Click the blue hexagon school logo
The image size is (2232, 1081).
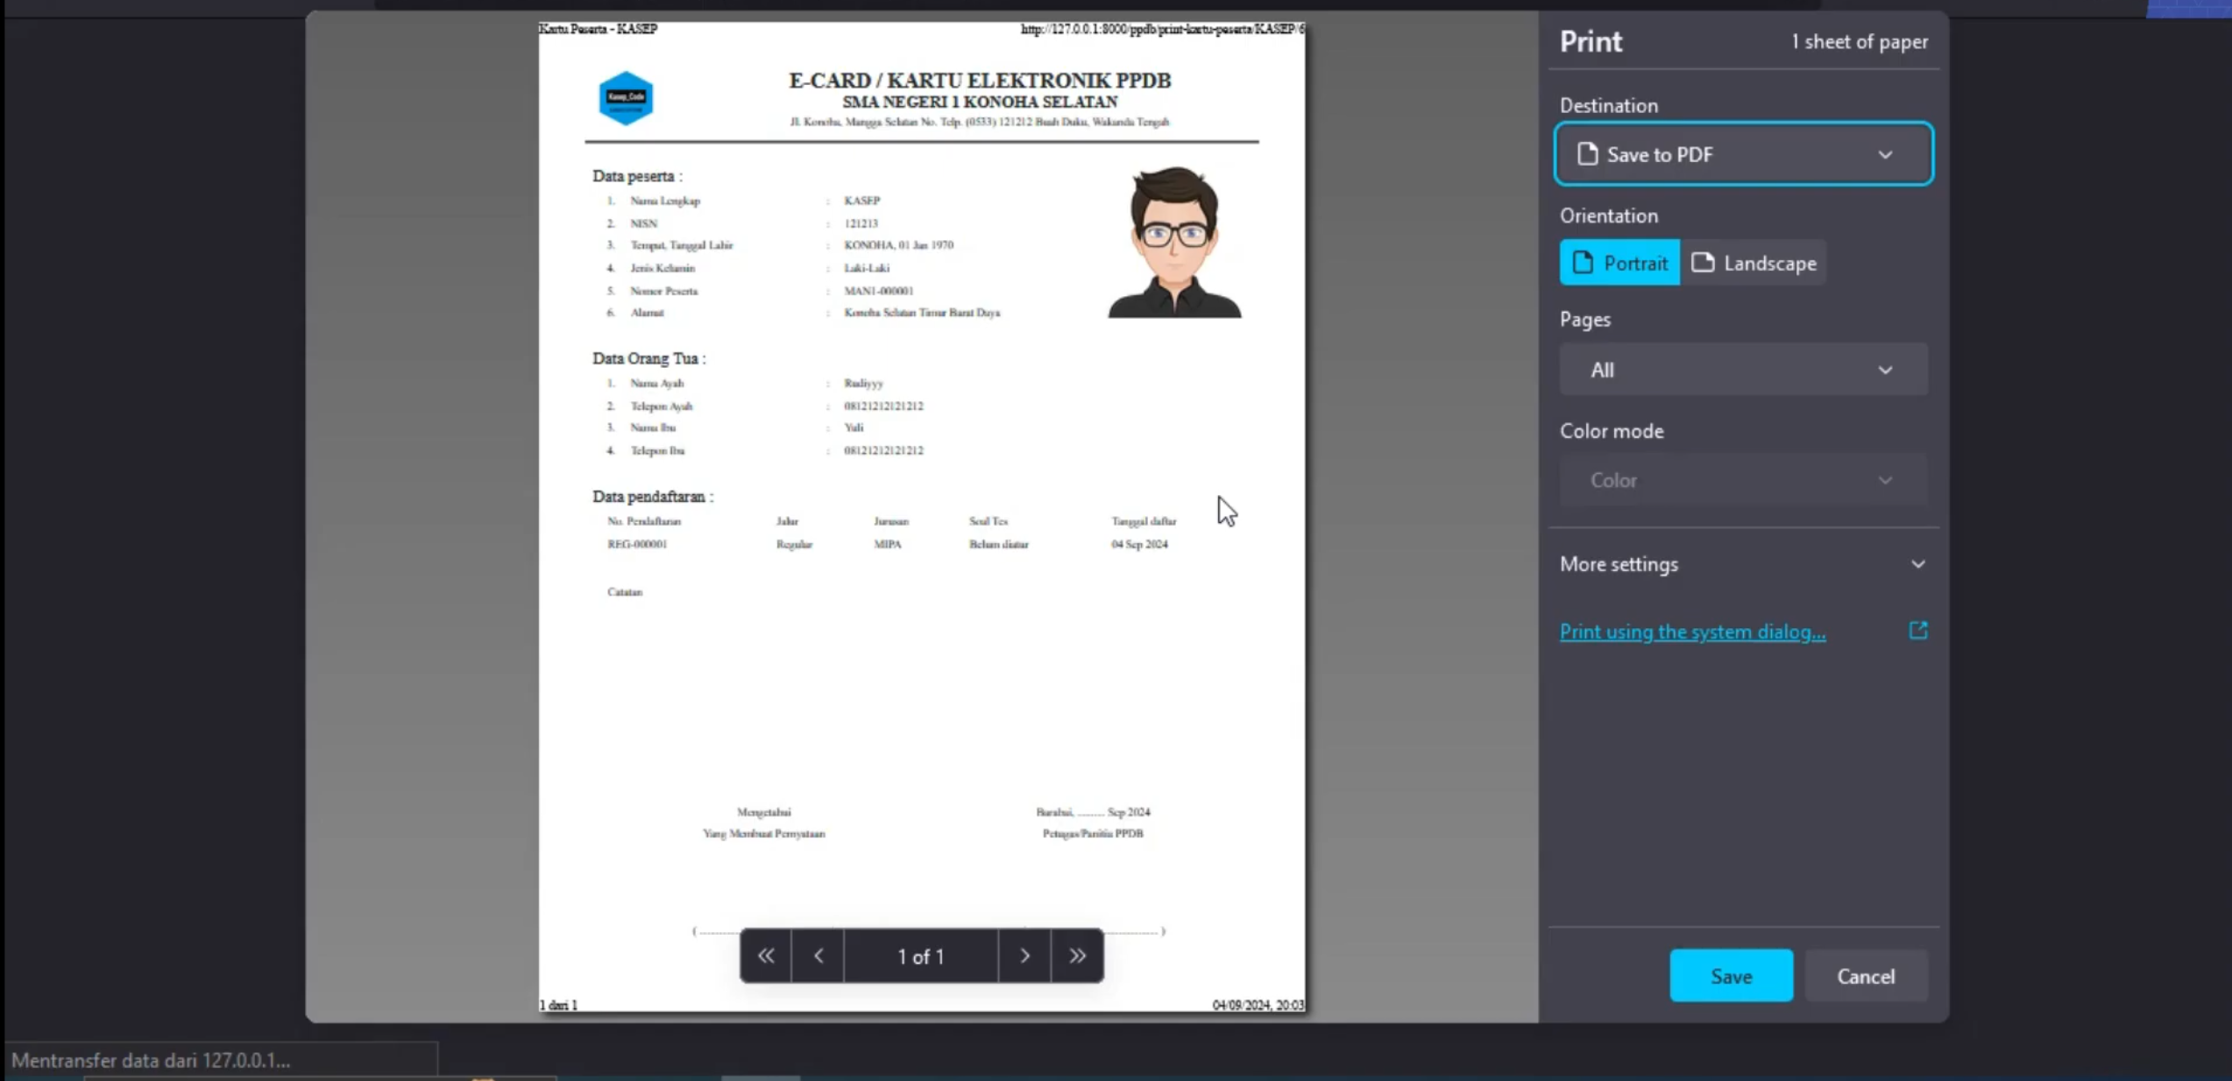[626, 98]
